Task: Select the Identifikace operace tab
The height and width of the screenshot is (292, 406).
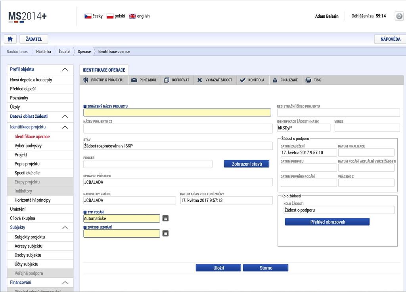Action: click(x=104, y=70)
